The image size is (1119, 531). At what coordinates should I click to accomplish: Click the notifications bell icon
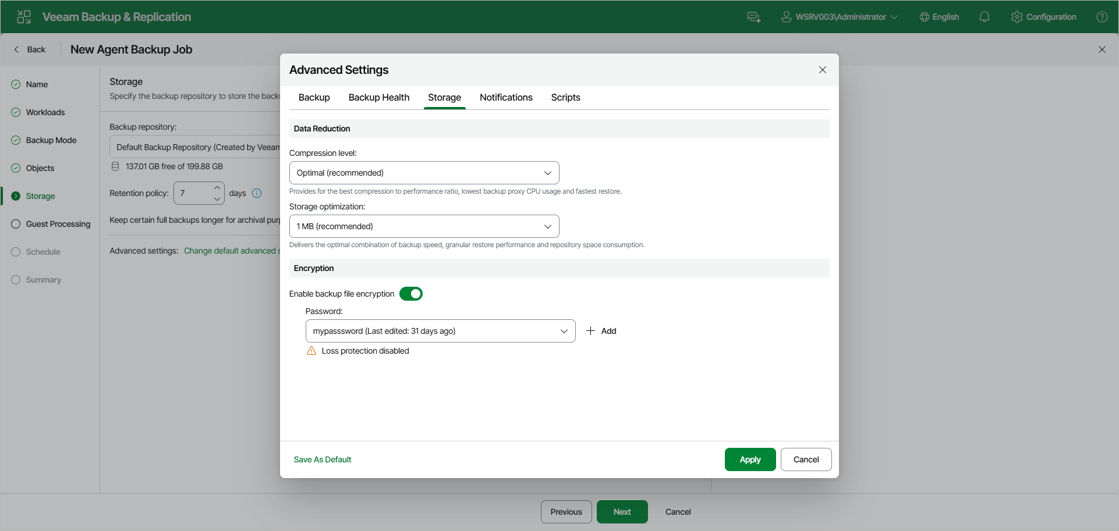pyautogui.click(x=985, y=17)
